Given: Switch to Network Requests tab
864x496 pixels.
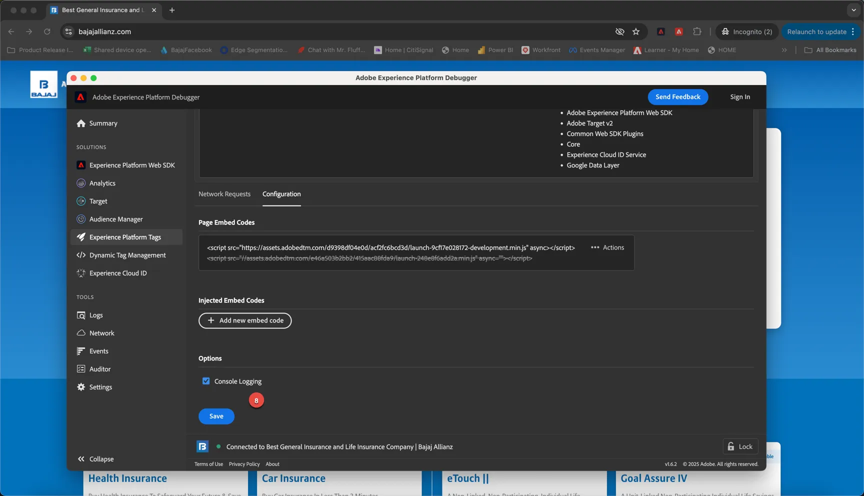Looking at the screenshot, I should 224,194.
